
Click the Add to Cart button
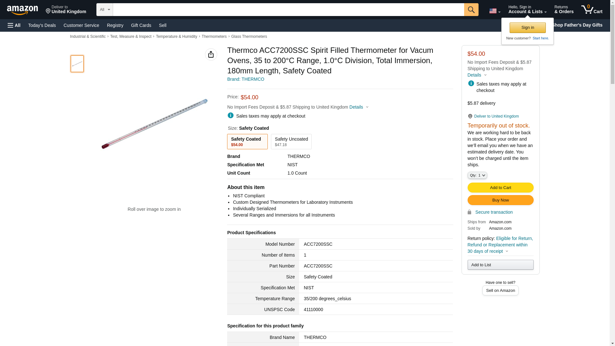[x=500, y=187]
